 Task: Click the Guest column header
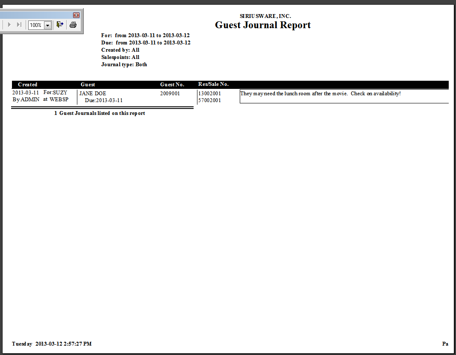pos(88,85)
